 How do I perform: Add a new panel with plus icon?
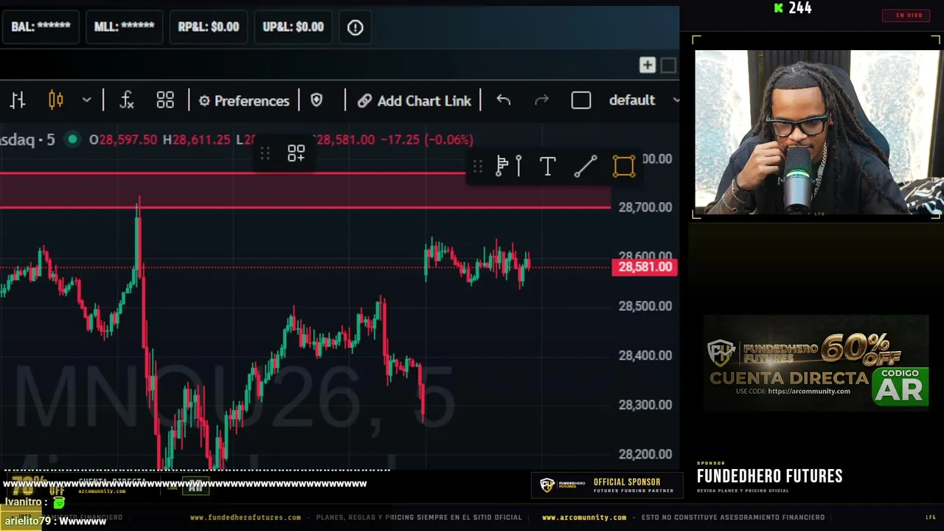[647, 66]
